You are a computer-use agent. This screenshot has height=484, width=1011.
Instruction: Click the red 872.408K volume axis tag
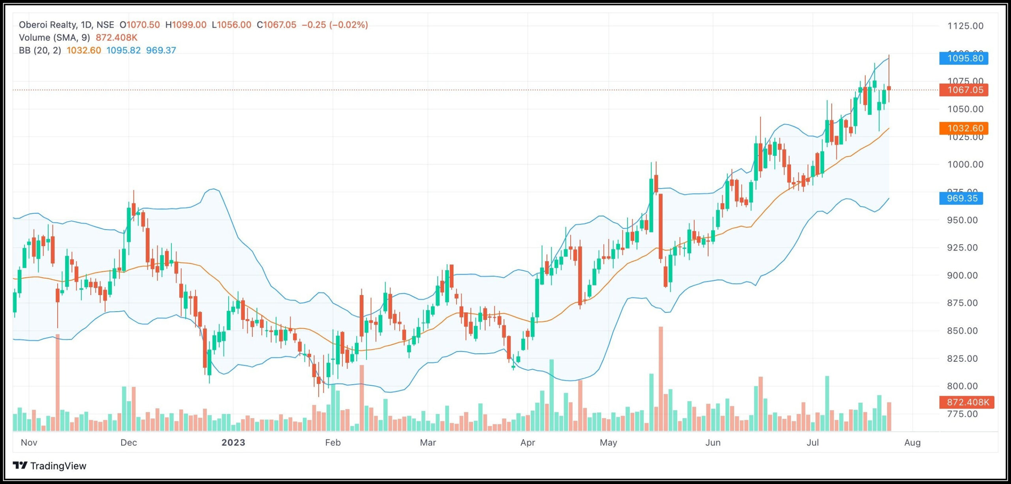click(966, 402)
